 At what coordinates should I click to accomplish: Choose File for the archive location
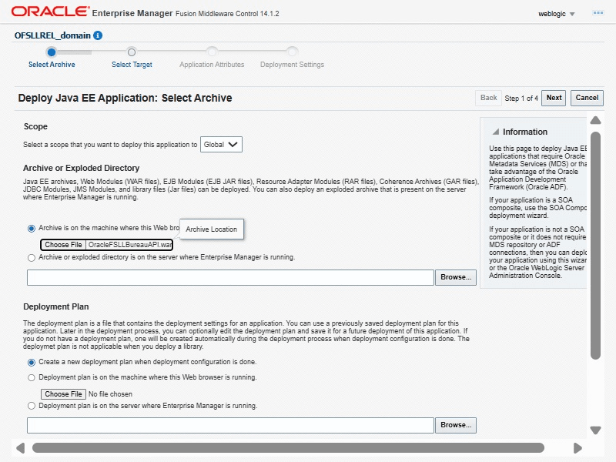click(63, 245)
